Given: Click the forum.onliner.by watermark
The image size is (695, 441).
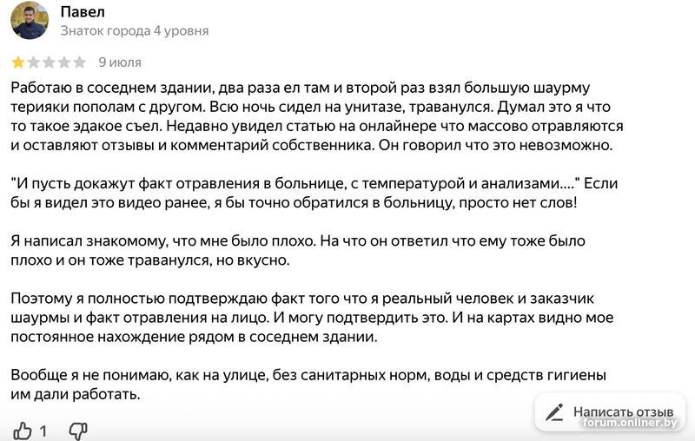Looking at the screenshot, I should [x=630, y=422].
